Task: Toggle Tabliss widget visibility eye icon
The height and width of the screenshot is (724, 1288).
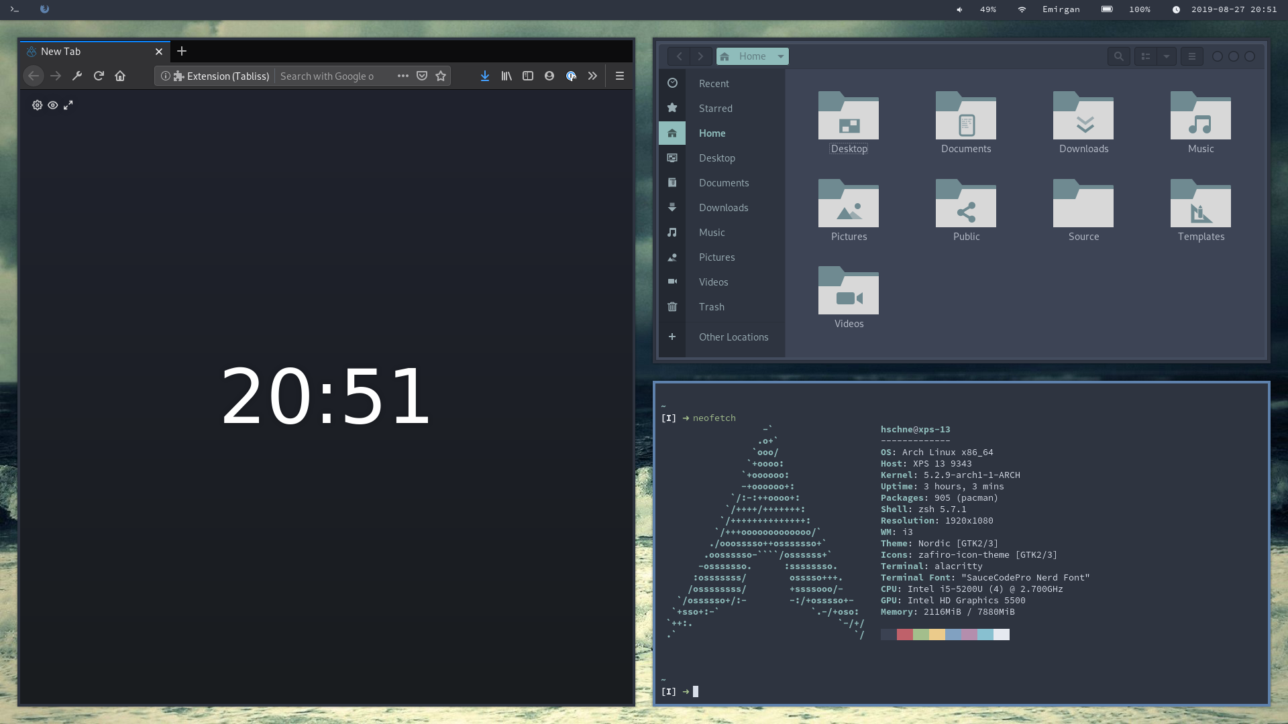Action: (x=52, y=105)
